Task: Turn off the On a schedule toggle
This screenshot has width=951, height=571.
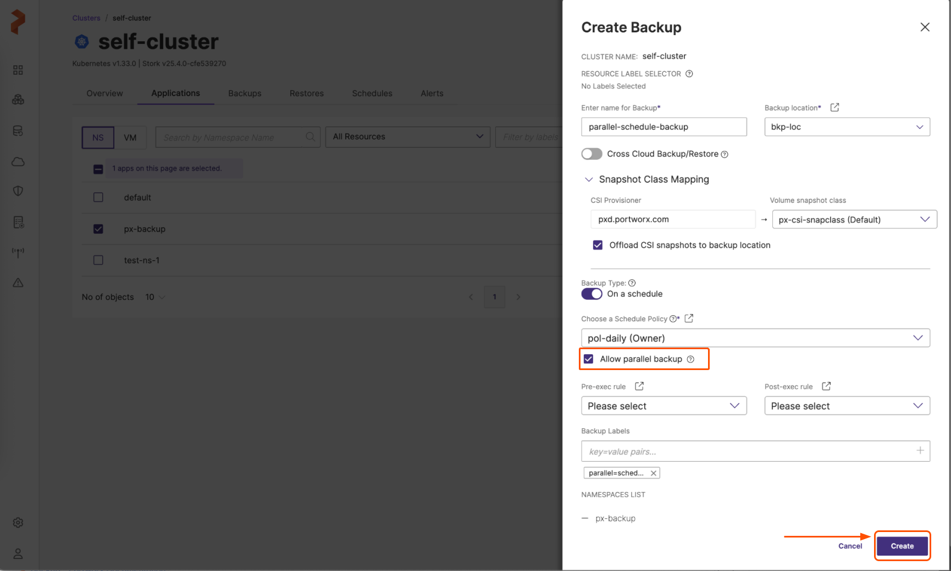Action: pyautogui.click(x=591, y=294)
